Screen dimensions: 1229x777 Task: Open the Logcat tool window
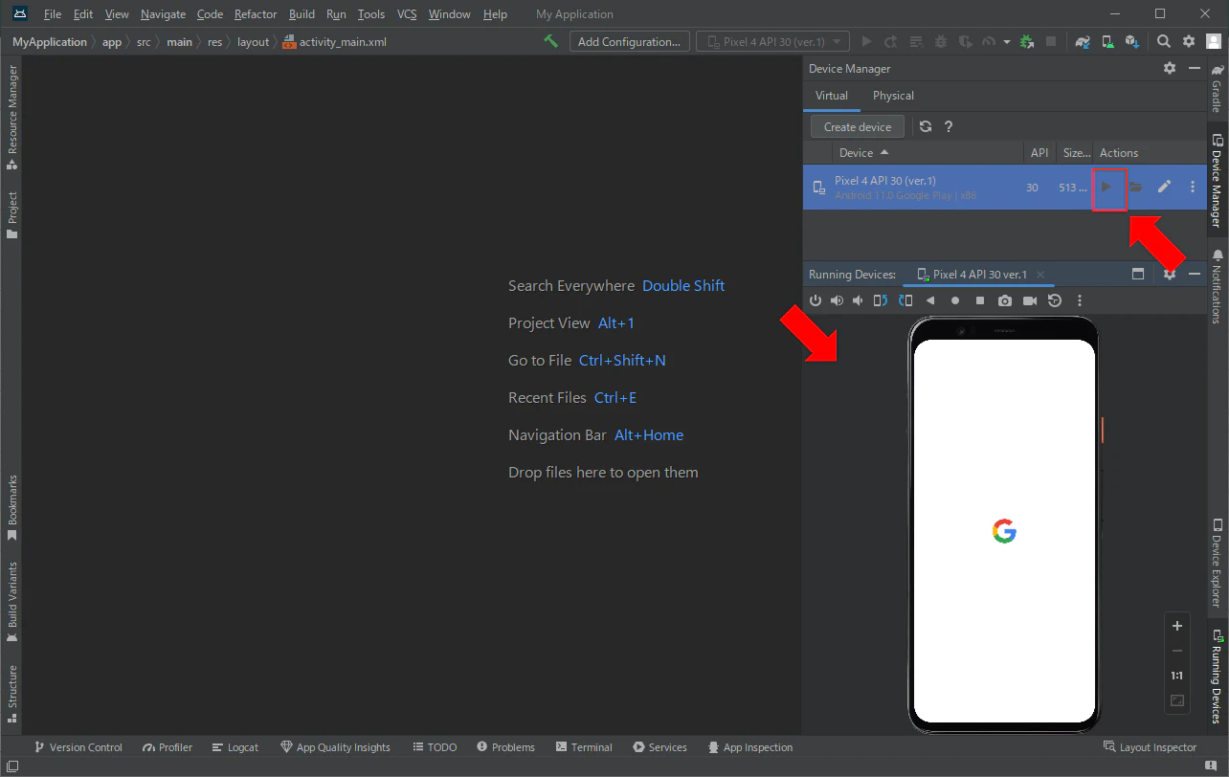(235, 747)
